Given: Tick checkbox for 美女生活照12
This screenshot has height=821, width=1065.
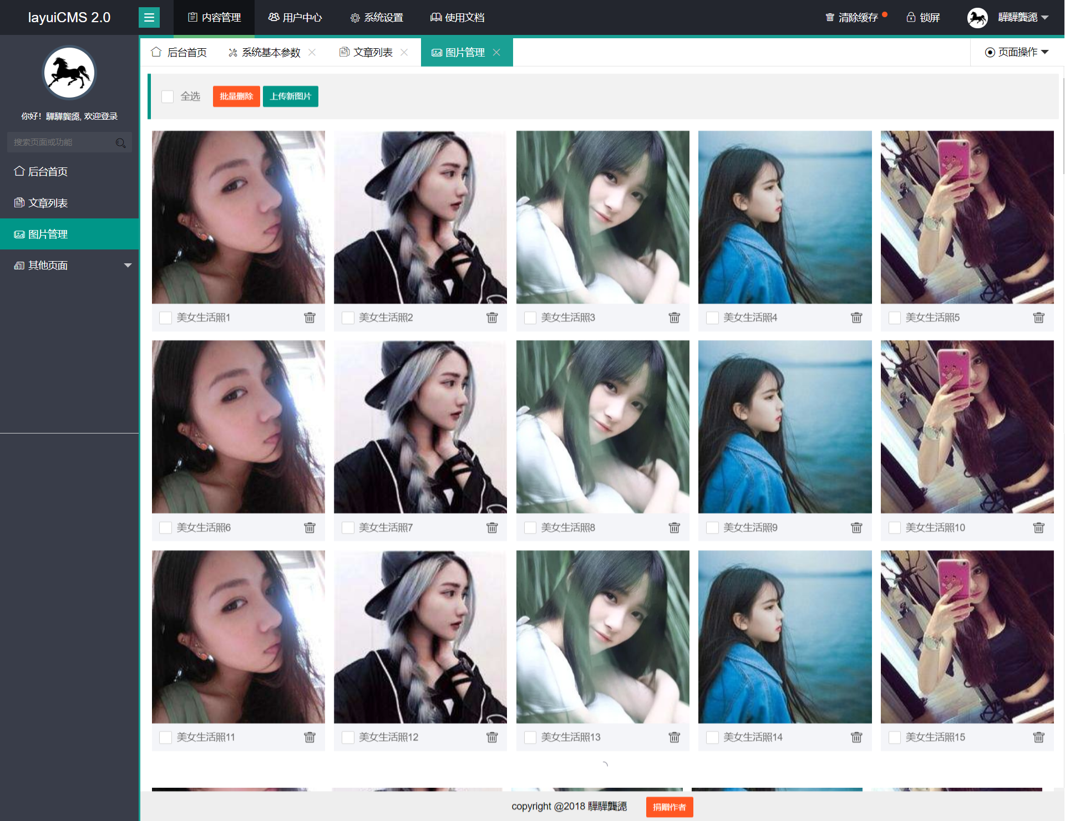Looking at the screenshot, I should tap(348, 737).
